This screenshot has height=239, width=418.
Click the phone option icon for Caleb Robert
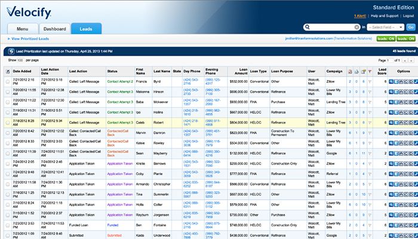tap(416, 122)
